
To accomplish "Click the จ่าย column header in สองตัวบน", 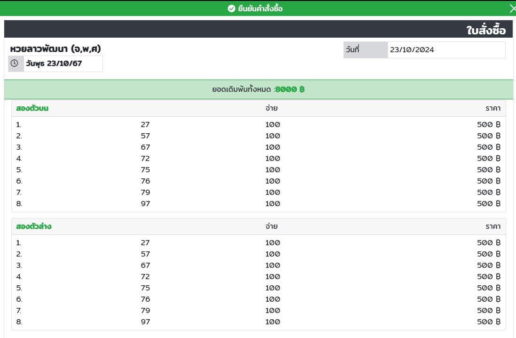I will 271,108.
